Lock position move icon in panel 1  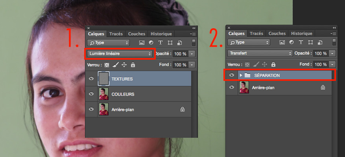(124, 65)
